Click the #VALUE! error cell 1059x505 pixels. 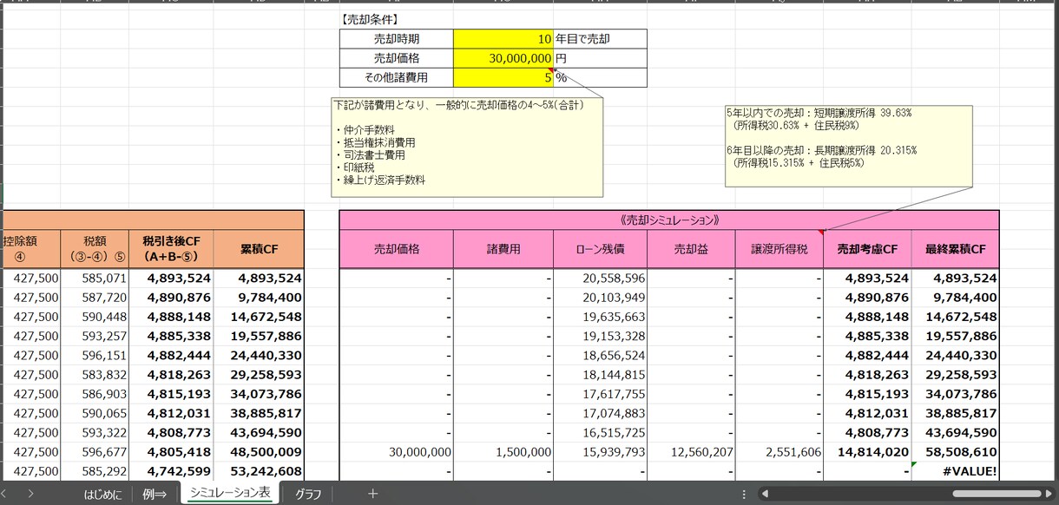pyautogui.click(x=955, y=471)
